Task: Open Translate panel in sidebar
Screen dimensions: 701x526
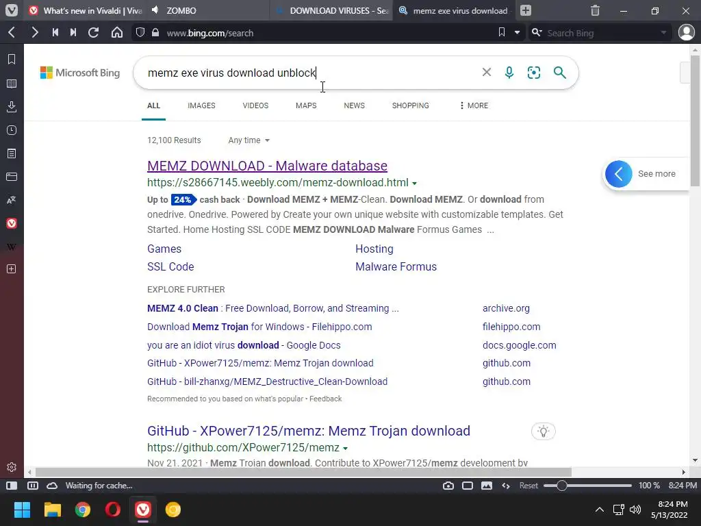Action: pos(12,200)
